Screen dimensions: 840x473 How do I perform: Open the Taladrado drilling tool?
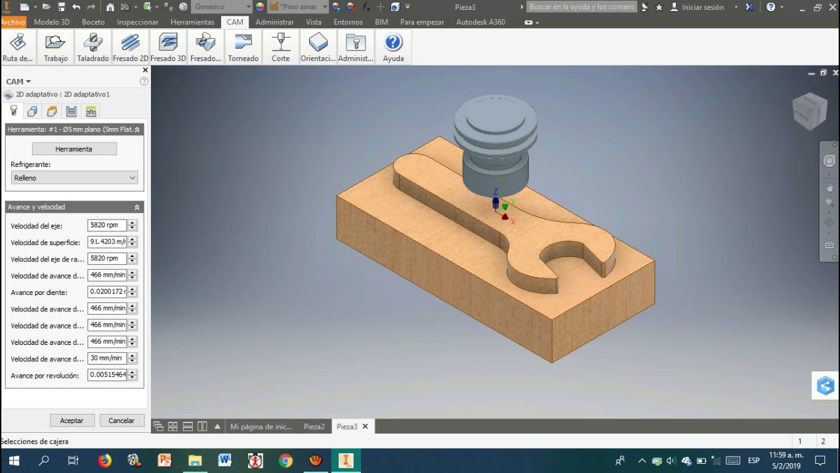[93, 47]
